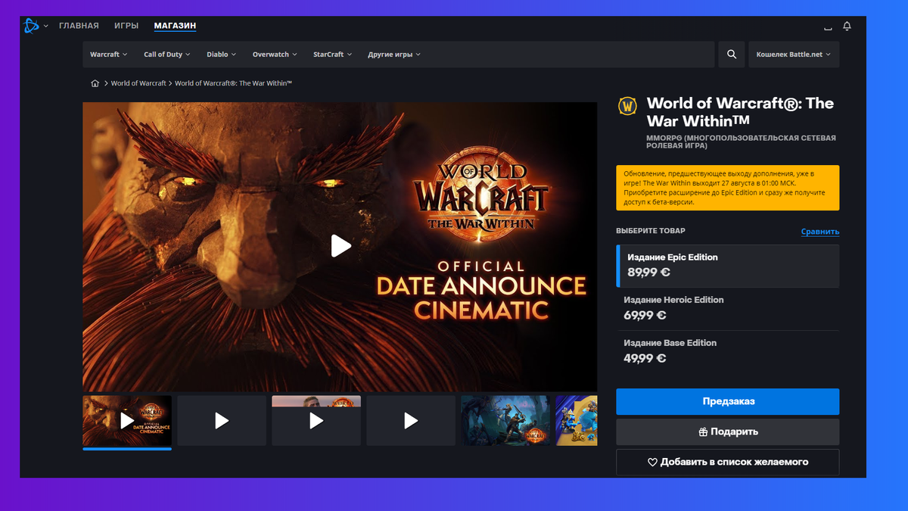
Task: Open the Кошелек Battle.net dropdown
Action: (x=794, y=55)
